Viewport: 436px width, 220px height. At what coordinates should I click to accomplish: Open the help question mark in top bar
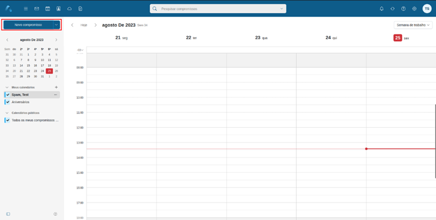[x=403, y=9]
